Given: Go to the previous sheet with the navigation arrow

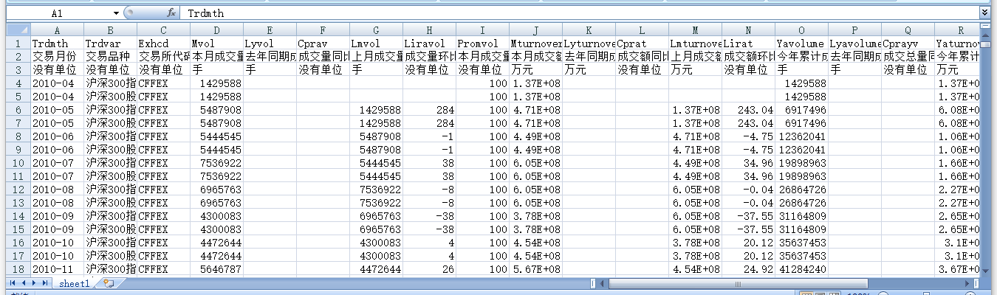Looking at the screenshot, I should click(23, 283).
